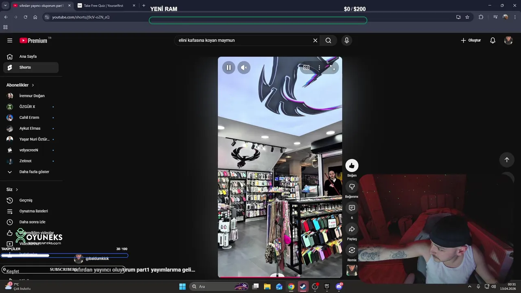Open Cahil Ertem's channel
The image size is (521, 293).
(31, 118)
